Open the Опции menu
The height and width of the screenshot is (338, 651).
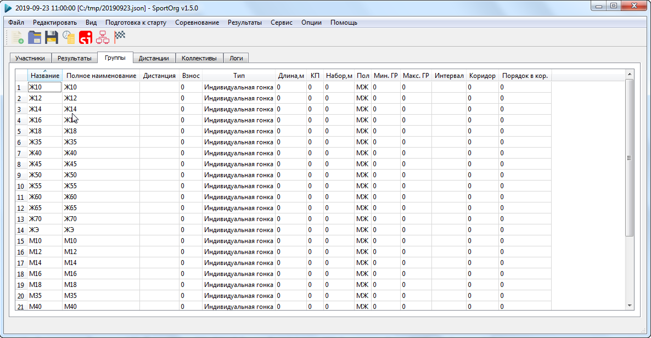click(311, 22)
